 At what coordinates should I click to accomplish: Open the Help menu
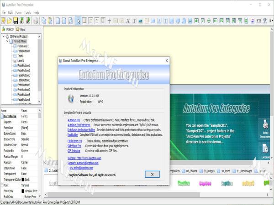36,12
